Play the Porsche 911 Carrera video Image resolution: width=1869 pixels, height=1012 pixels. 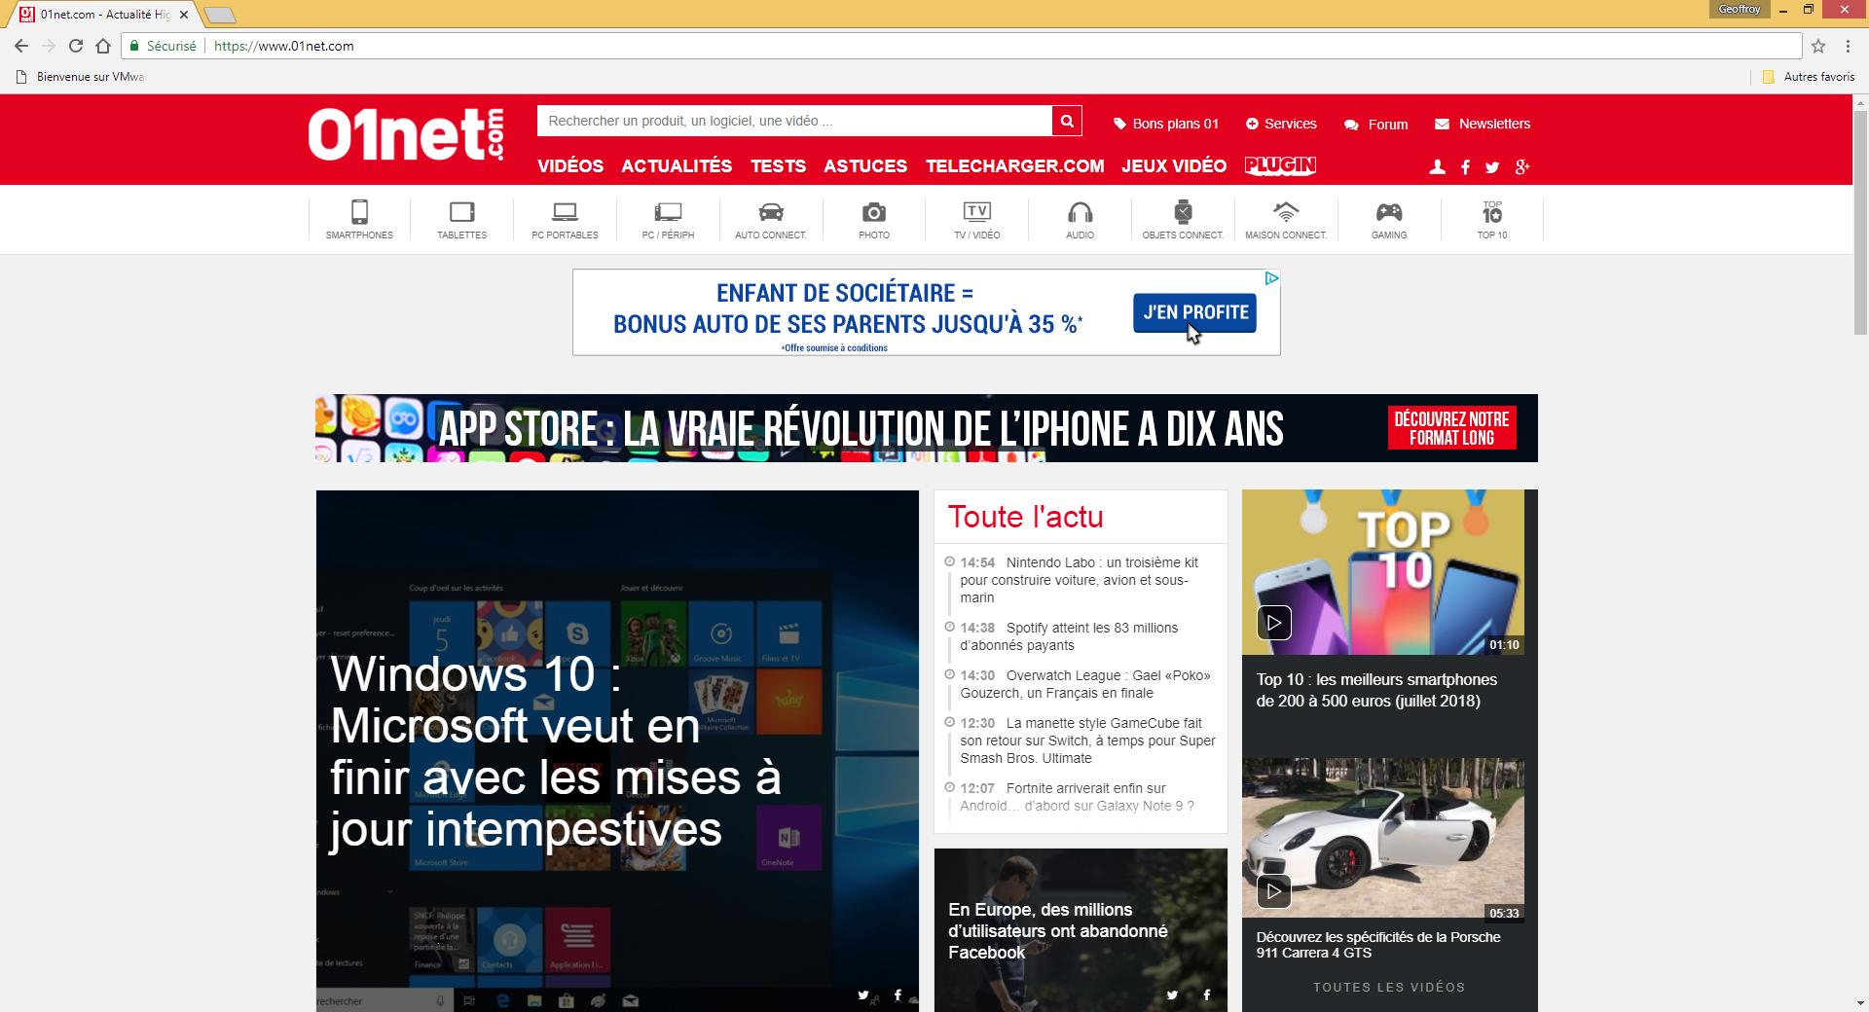pyautogui.click(x=1273, y=891)
